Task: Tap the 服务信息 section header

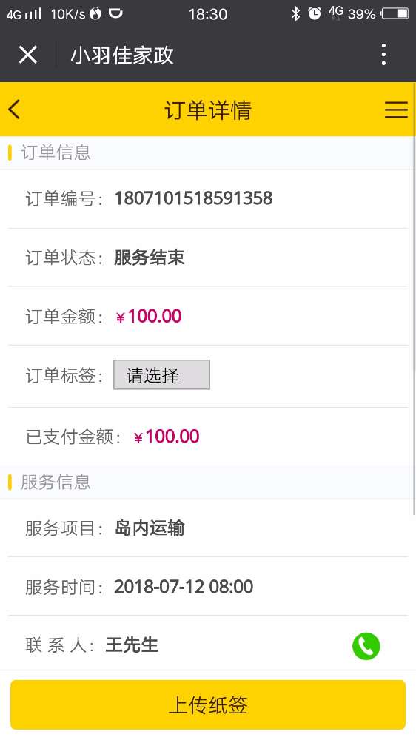Action: 56,482
